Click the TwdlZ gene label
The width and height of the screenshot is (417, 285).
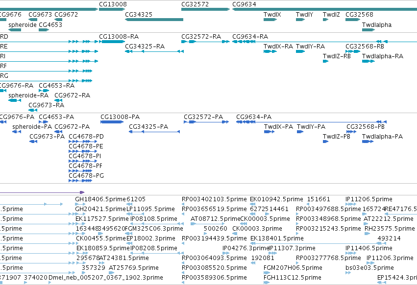pos(331,14)
